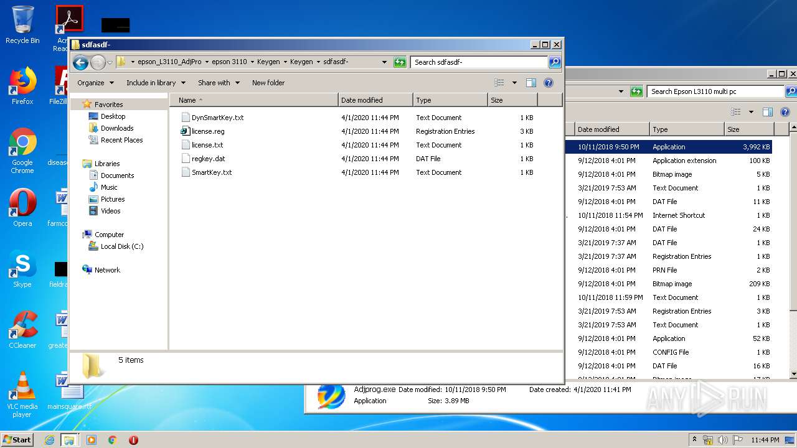Screen dimensions: 797x448
Task: Sort by the Name column header
Action: 254,100
